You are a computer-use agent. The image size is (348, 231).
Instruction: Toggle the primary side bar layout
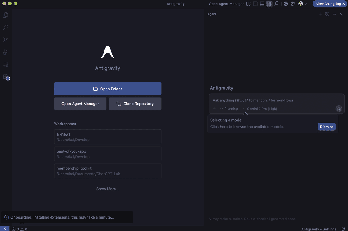[x=255, y=4]
